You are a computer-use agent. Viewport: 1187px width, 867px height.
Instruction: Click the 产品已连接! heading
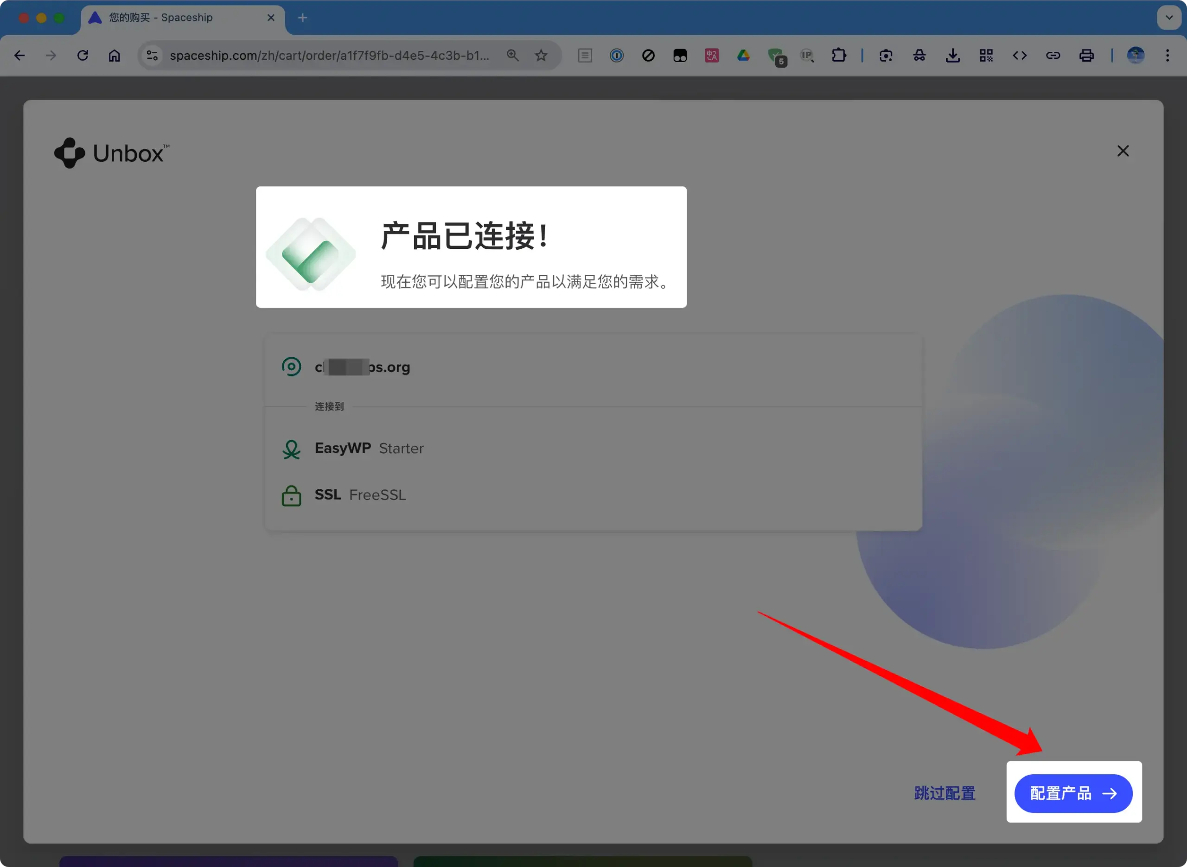pos(465,236)
